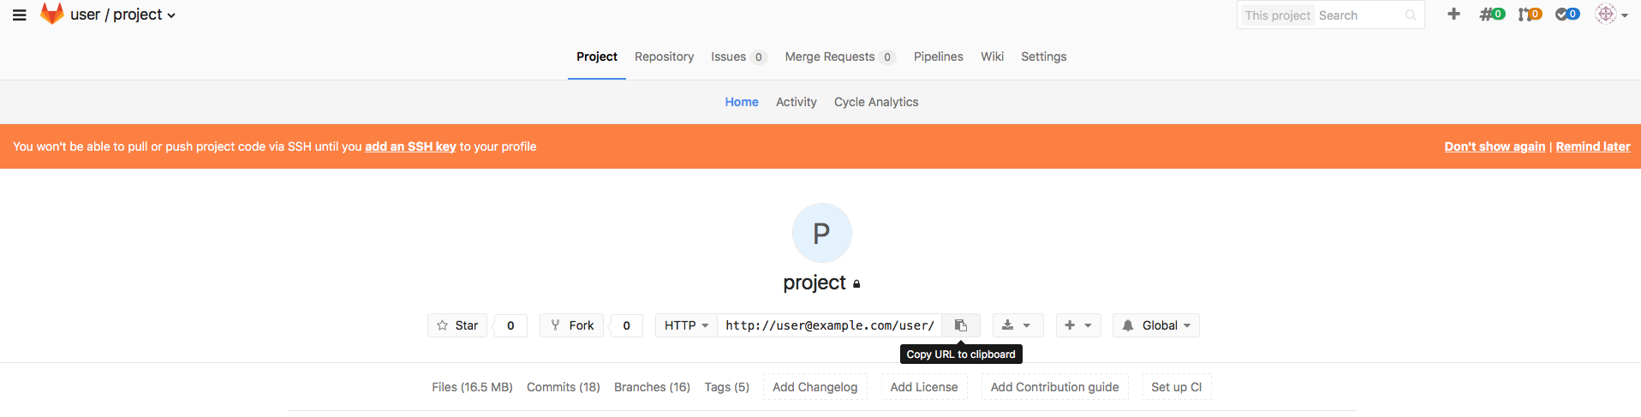1641x417 pixels.
Task: Open the merge requests counter icon
Action: coord(1530,15)
